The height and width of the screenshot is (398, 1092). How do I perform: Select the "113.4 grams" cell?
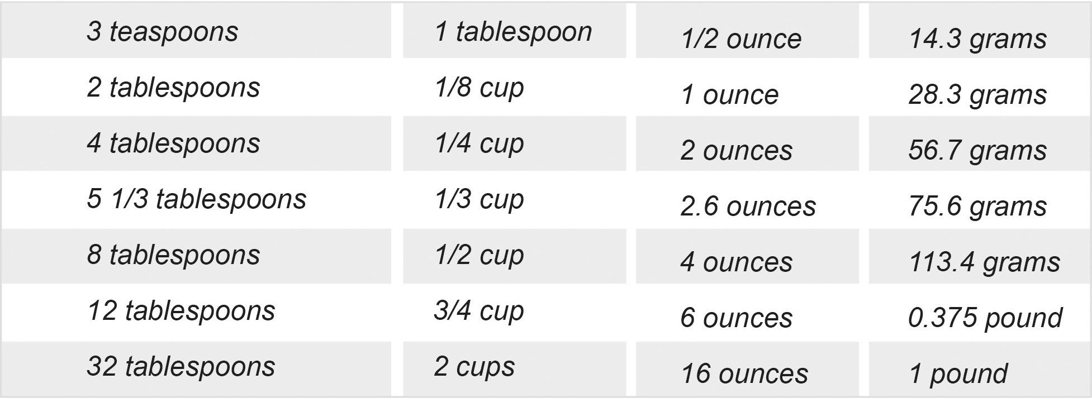click(984, 262)
